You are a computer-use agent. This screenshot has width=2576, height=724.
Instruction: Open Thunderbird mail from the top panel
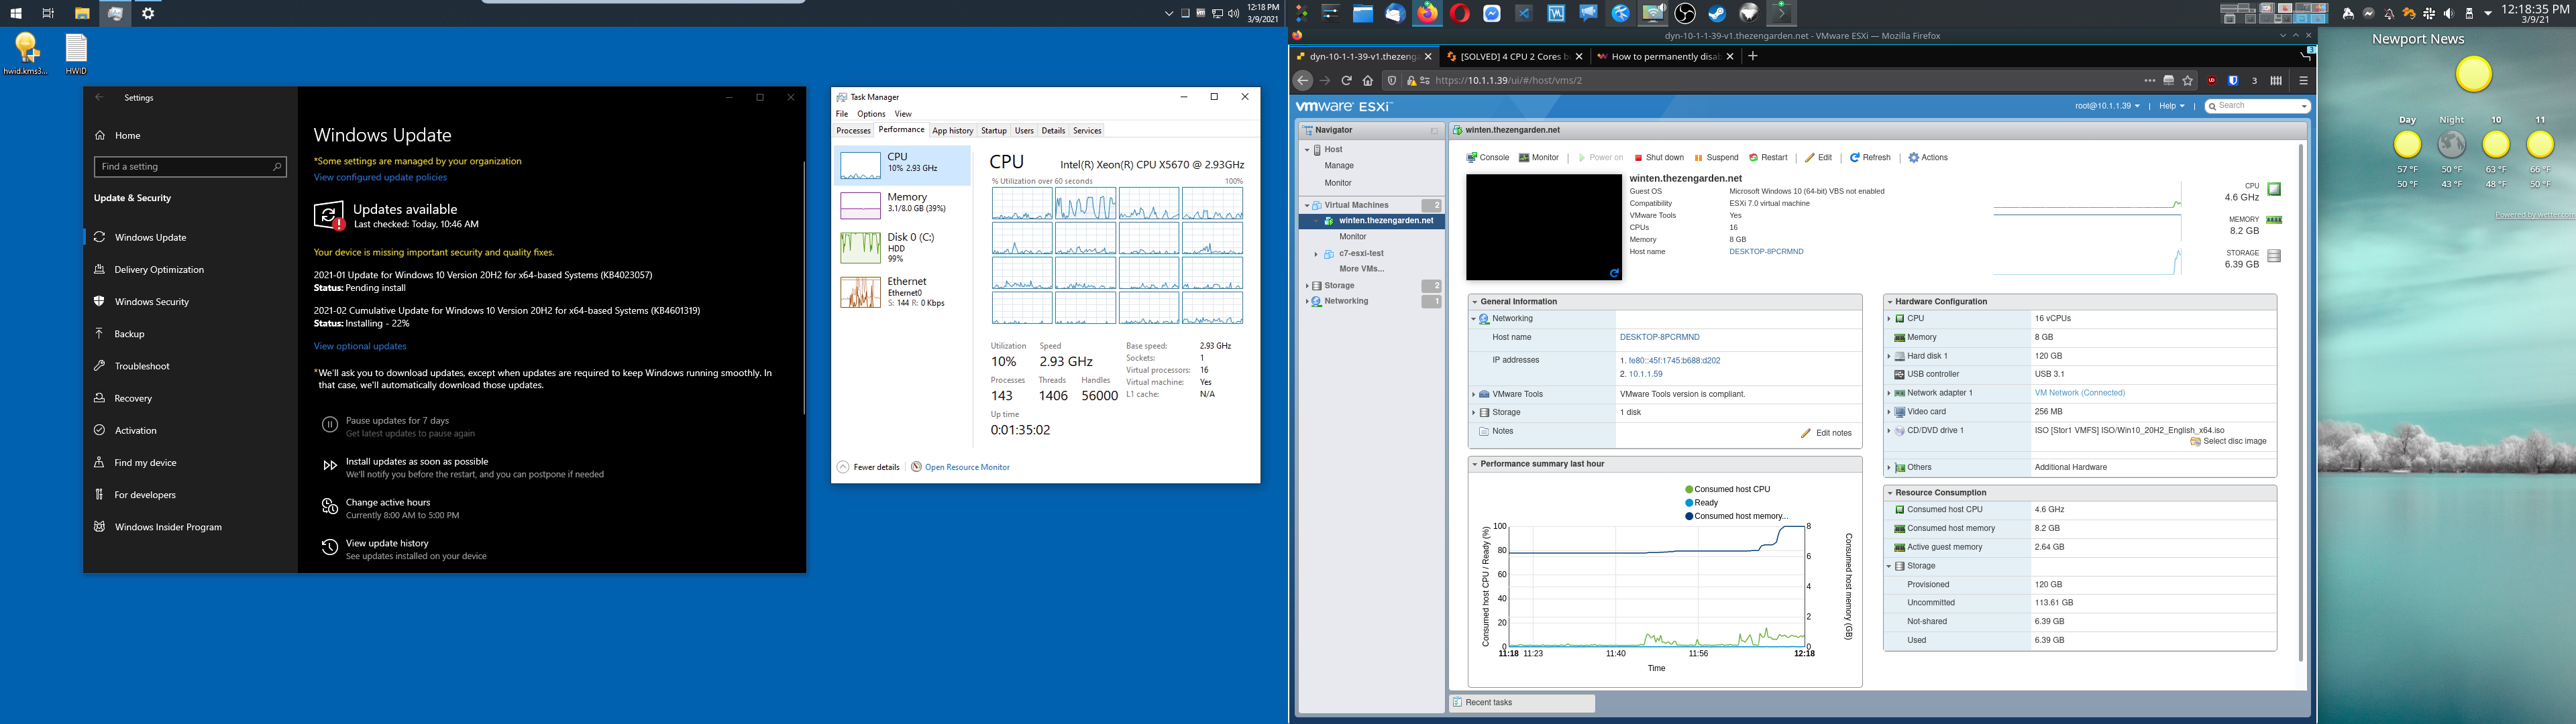point(1395,13)
